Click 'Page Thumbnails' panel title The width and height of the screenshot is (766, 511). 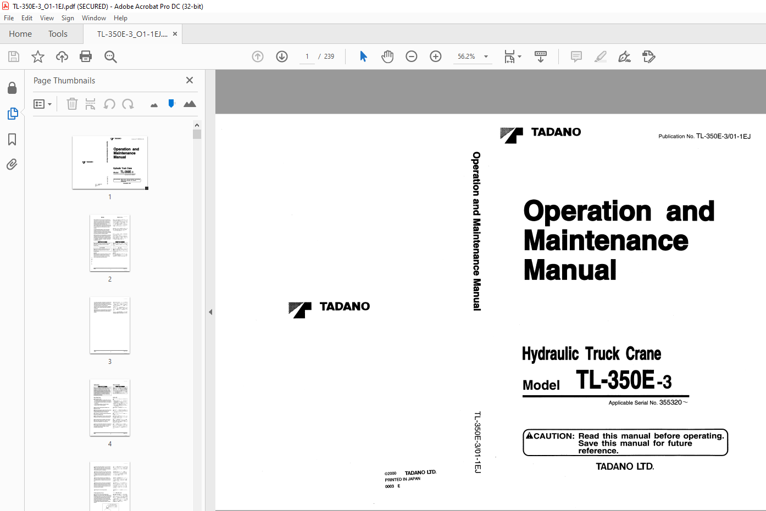click(x=64, y=81)
